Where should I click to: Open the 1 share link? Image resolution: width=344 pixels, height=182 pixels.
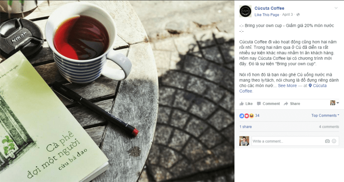click(x=245, y=126)
